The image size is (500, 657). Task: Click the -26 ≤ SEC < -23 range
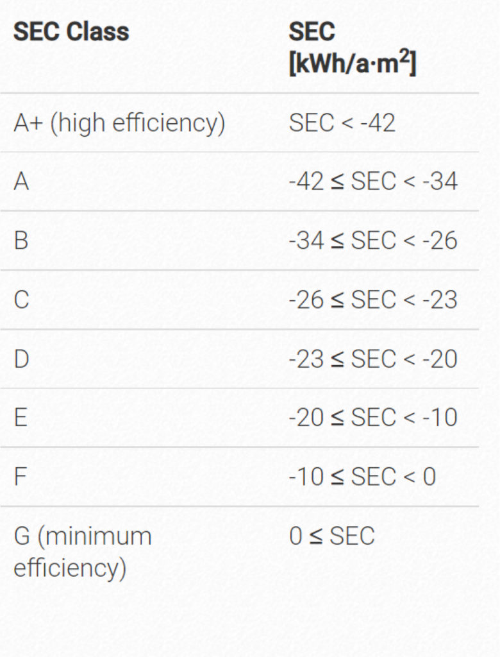click(373, 300)
